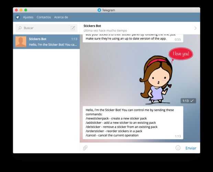
Task: Click the Telegram paper plane logo icon
Action: coord(18,17)
